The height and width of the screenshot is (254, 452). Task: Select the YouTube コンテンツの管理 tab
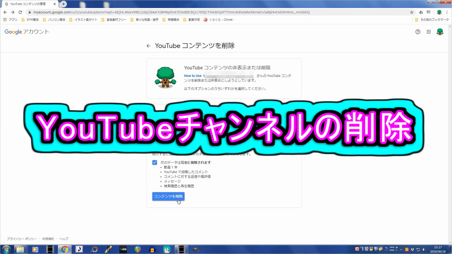30,4
